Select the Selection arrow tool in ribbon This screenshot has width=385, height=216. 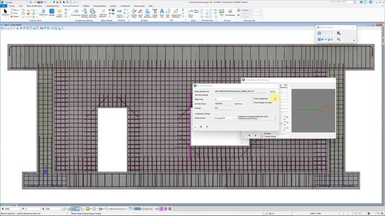click(x=5, y=13)
